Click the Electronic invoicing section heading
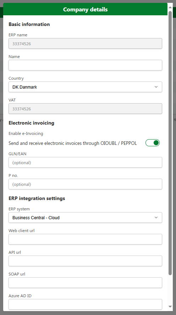Image resolution: width=176 pixels, height=315 pixels. [32, 123]
